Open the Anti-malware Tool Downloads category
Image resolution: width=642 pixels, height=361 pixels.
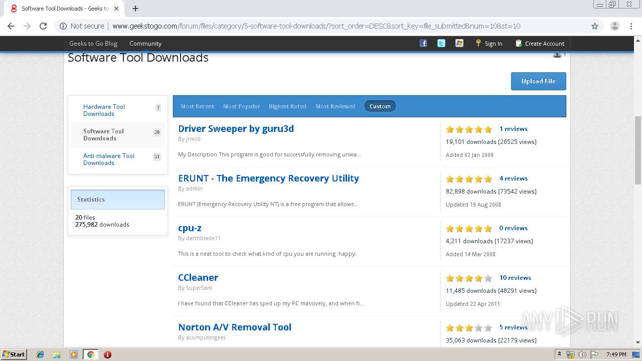click(x=109, y=159)
